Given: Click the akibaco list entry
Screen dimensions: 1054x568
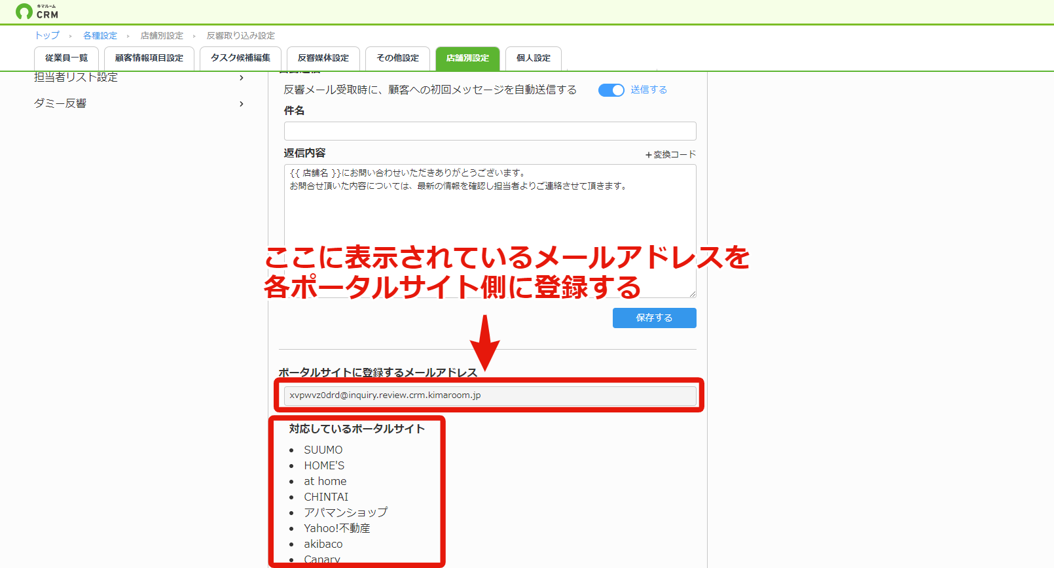Looking at the screenshot, I should 323,544.
